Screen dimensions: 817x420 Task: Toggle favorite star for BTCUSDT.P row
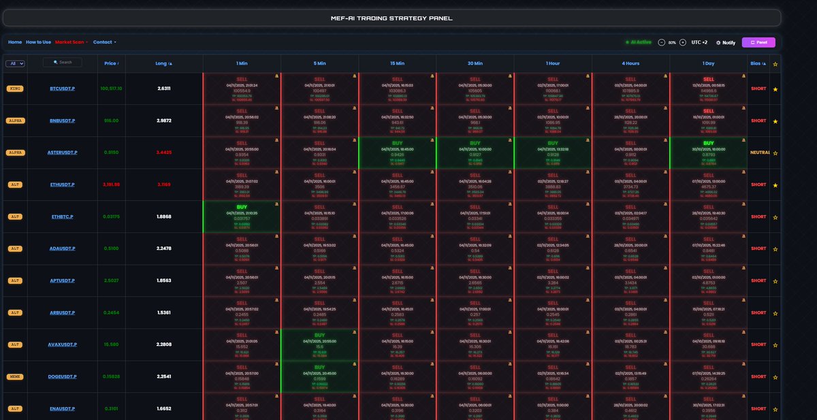tap(775, 89)
